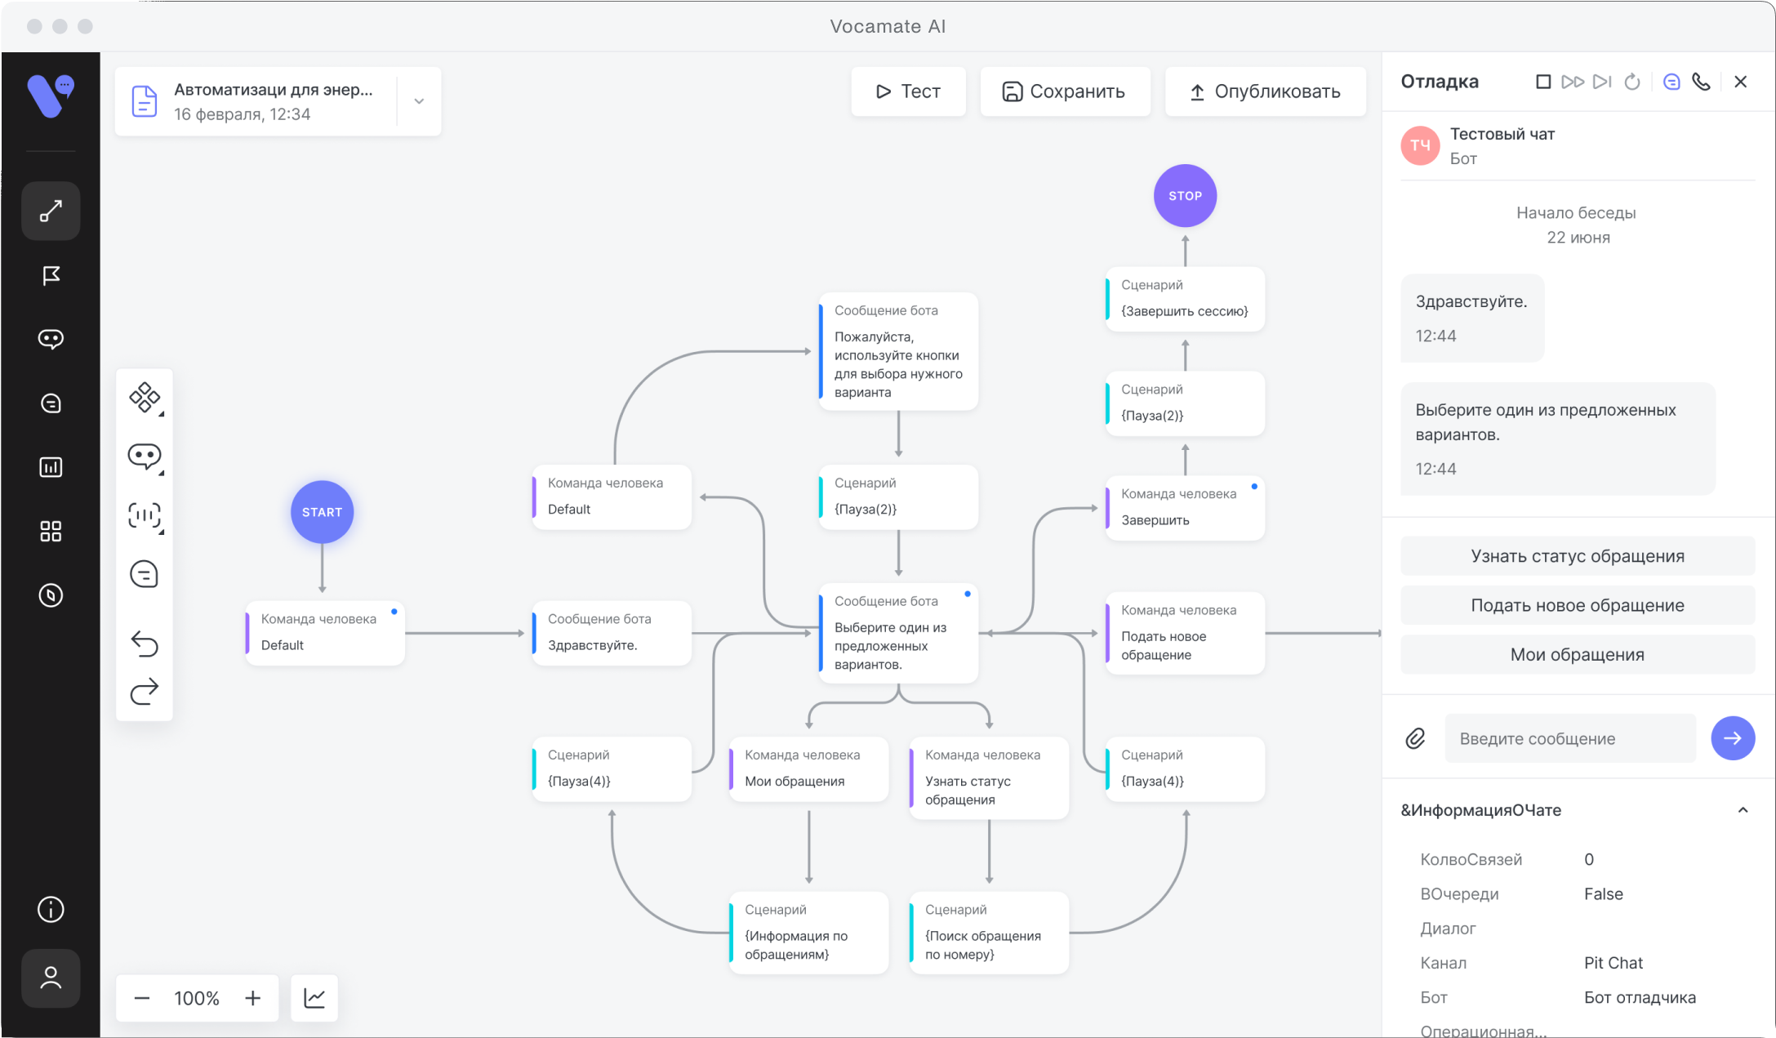The image size is (1776, 1038).
Task: Open the user profile icon at bottom
Action: [x=51, y=978]
